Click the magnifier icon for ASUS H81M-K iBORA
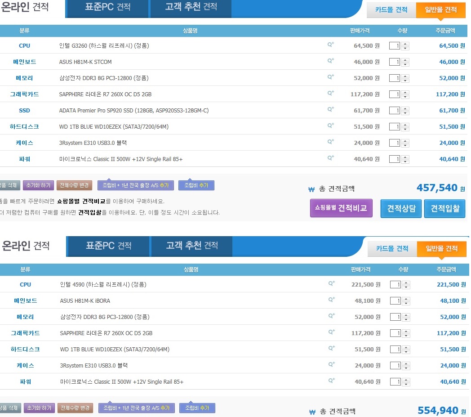Viewport: 471px width, 417px height. [x=331, y=300]
